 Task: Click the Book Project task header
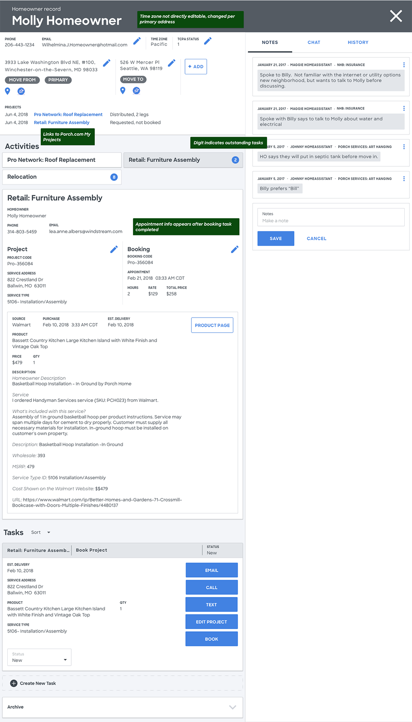(91, 550)
